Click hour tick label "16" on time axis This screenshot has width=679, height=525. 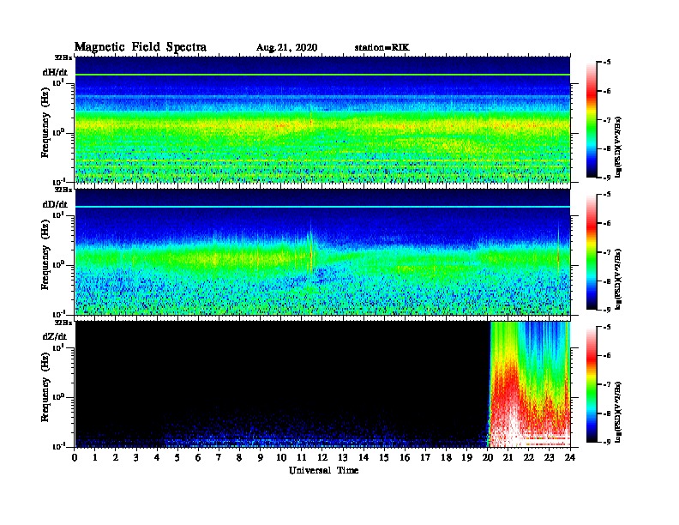pyautogui.click(x=405, y=457)
